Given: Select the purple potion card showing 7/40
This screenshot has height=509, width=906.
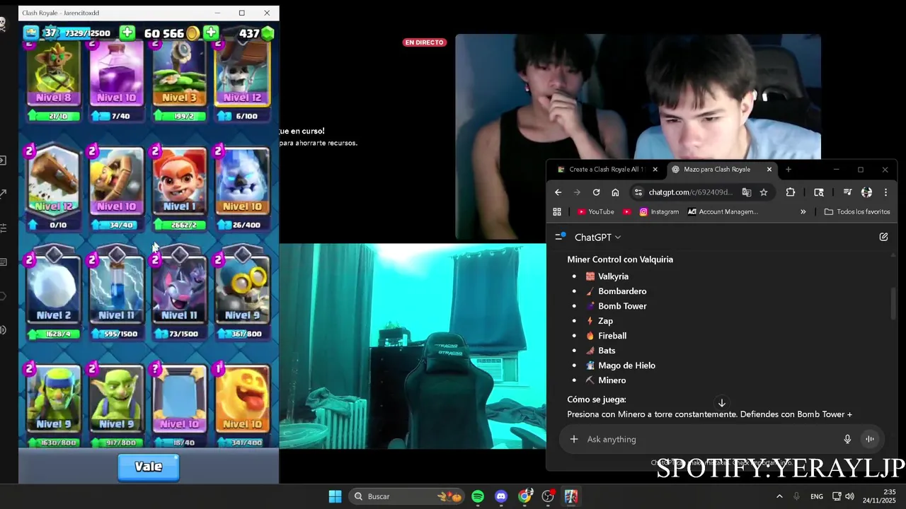Looking at the screenshot, I should click(117, 75).
